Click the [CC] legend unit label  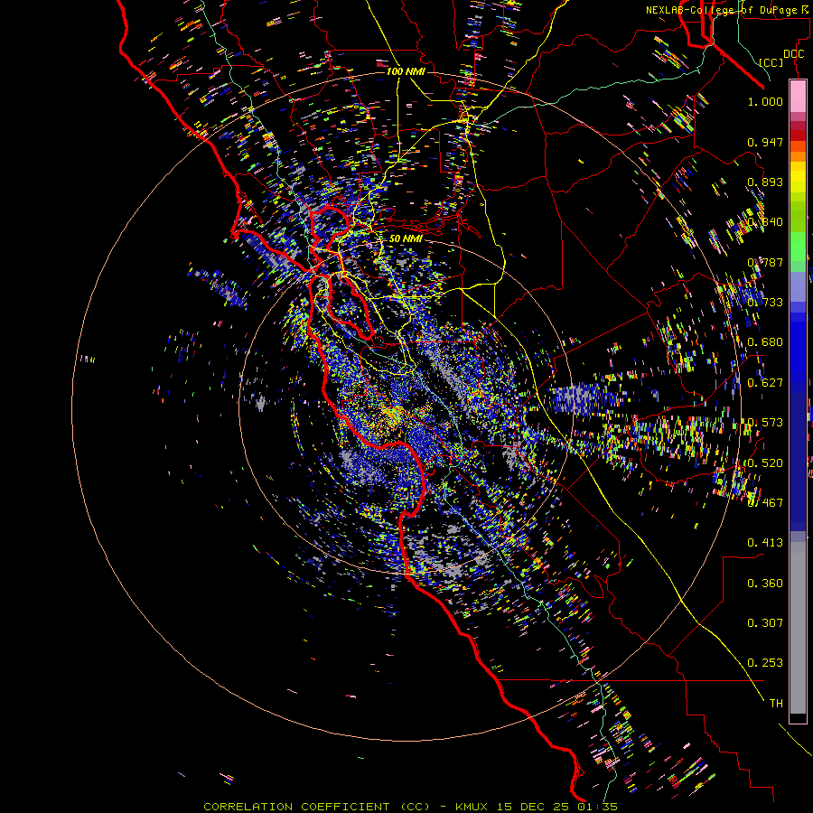(771, 62)
